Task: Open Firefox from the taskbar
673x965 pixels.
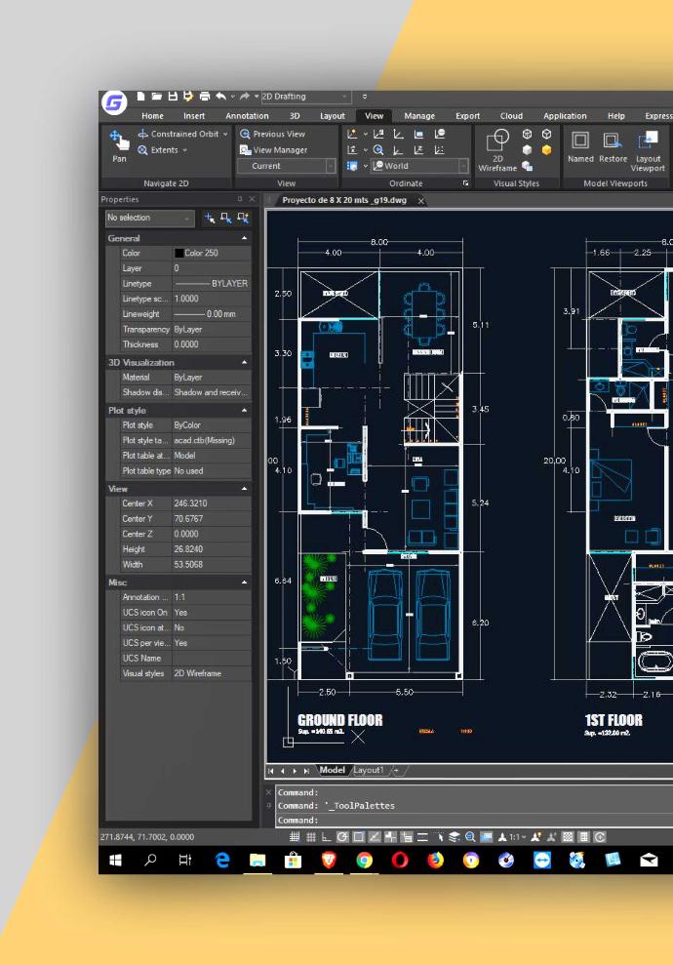Action: click(436, 860)
